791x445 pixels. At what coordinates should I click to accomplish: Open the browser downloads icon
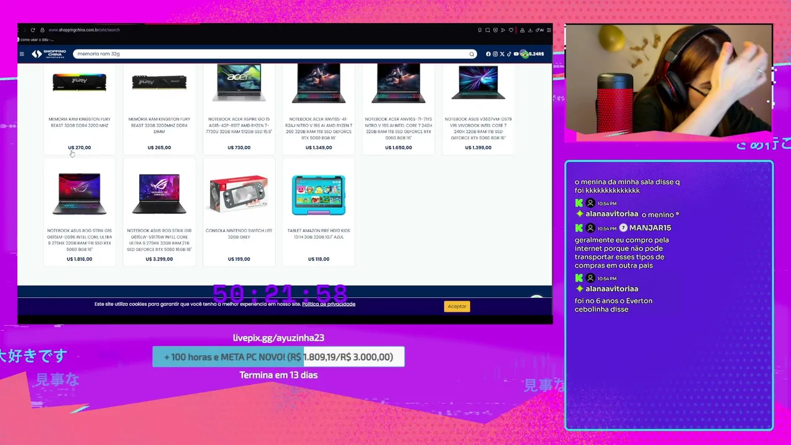(530, 30)
